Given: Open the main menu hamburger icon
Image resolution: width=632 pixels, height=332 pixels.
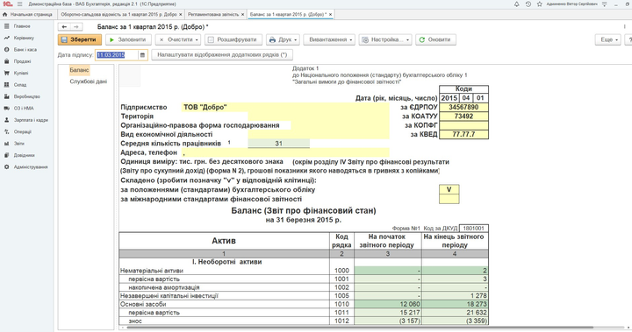Looking at the screenshot, I should (x=19, y=4).
